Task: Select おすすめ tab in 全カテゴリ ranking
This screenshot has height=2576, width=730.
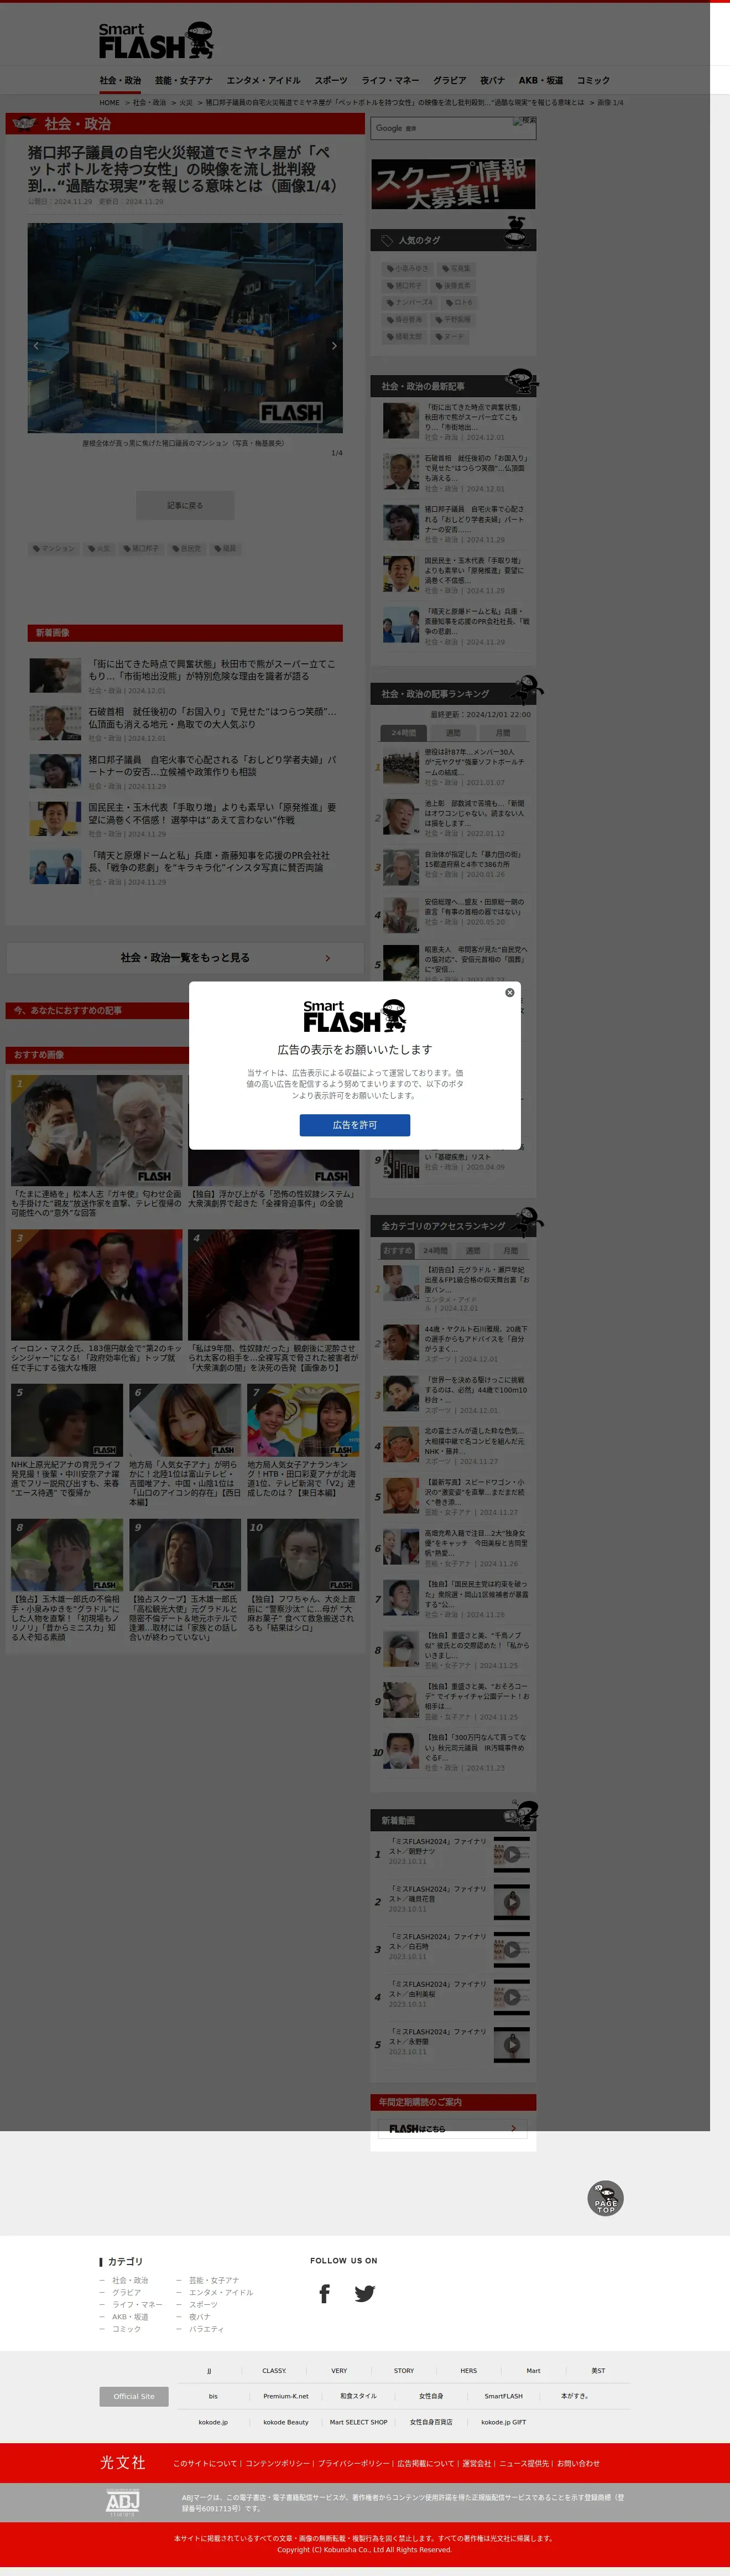Action: pos(397,1250)
